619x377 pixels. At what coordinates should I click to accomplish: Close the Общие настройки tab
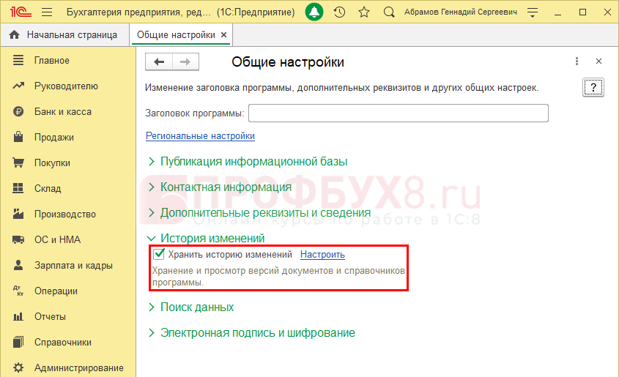[224, 34]
